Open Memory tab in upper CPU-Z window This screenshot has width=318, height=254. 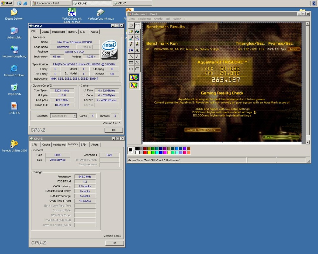72,32
